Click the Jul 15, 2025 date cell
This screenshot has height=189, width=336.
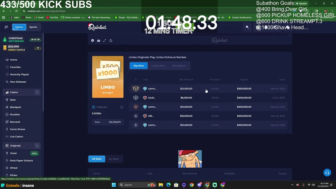click(279, 98)
